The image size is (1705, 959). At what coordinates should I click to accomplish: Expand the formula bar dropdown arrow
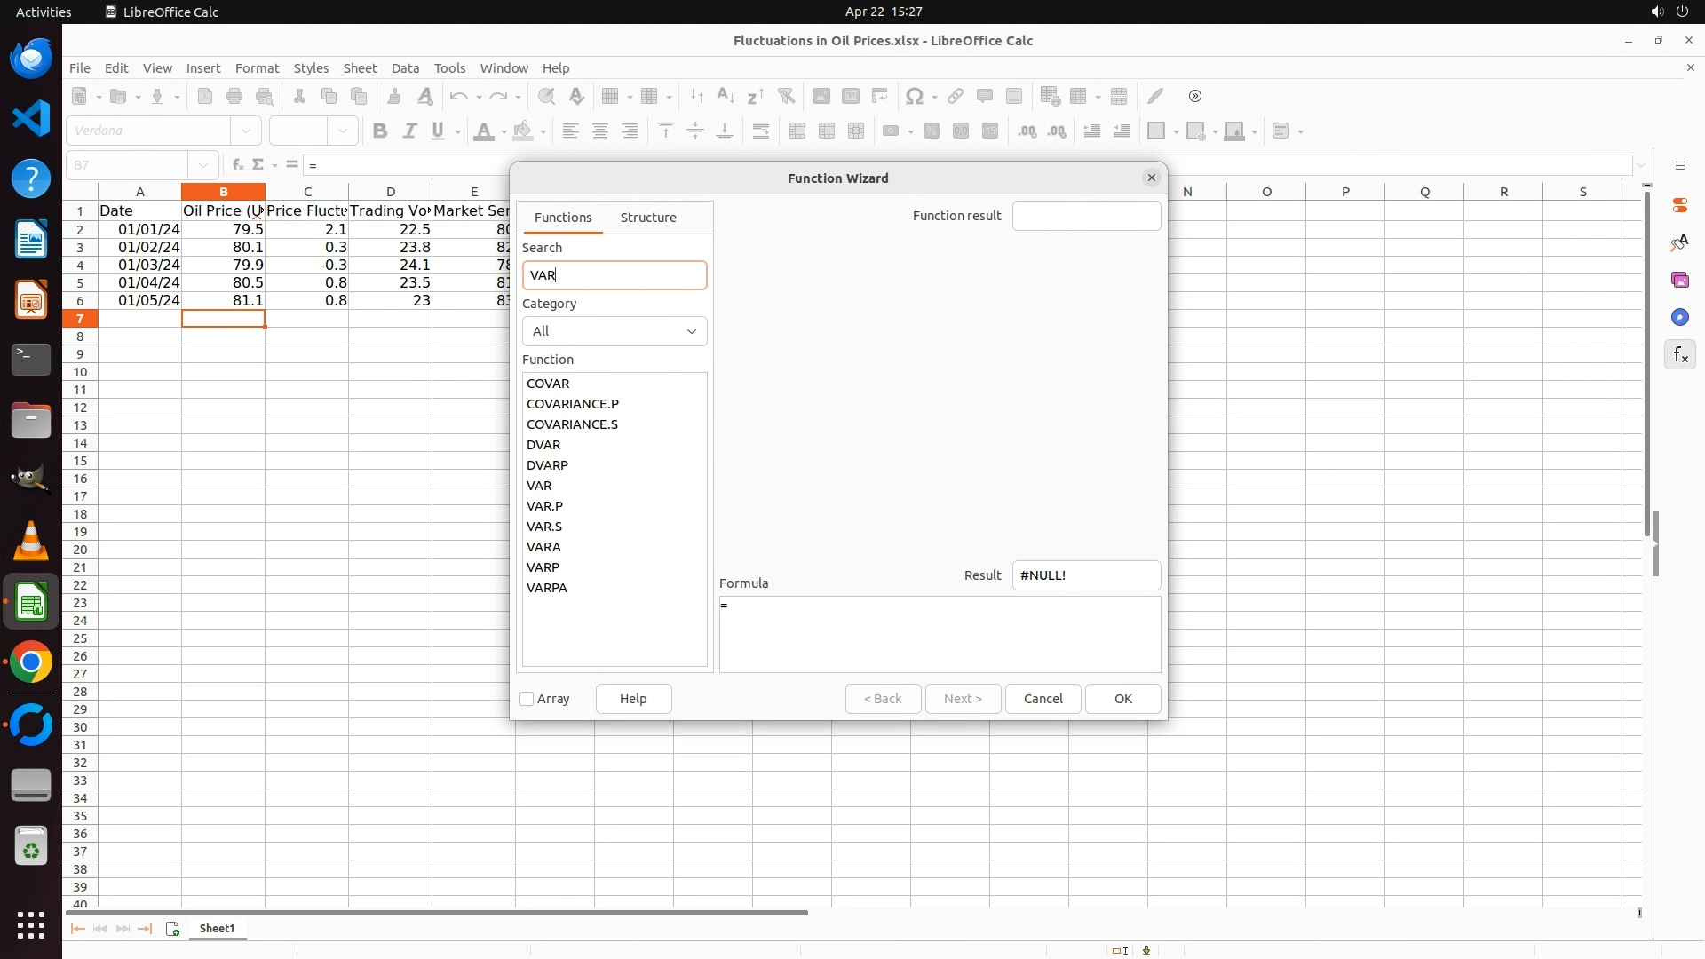coord(1641,165)
